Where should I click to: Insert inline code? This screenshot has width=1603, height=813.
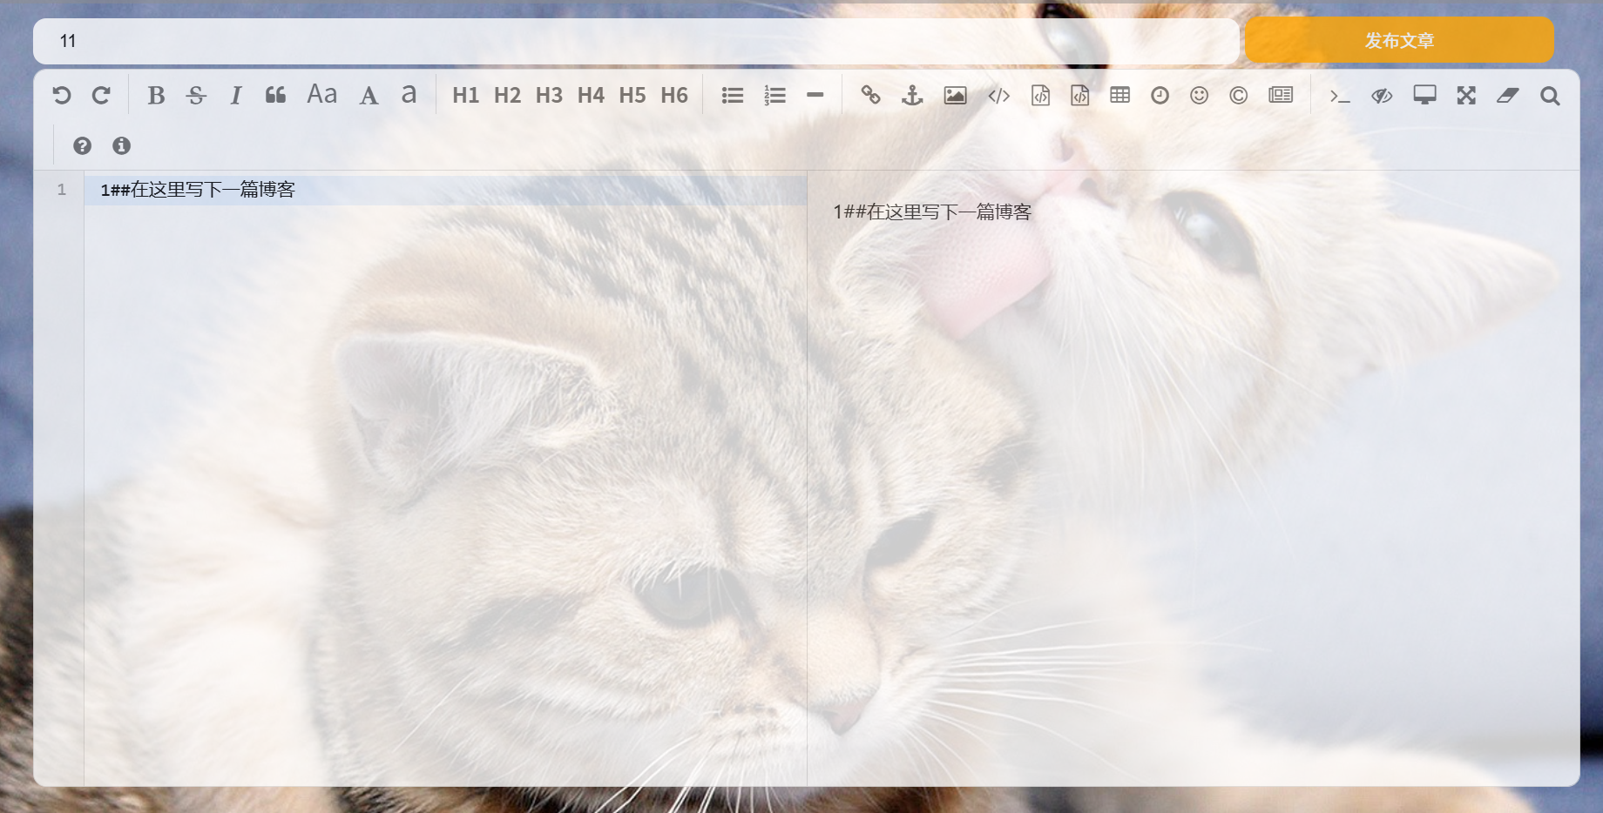pos(999,95)
